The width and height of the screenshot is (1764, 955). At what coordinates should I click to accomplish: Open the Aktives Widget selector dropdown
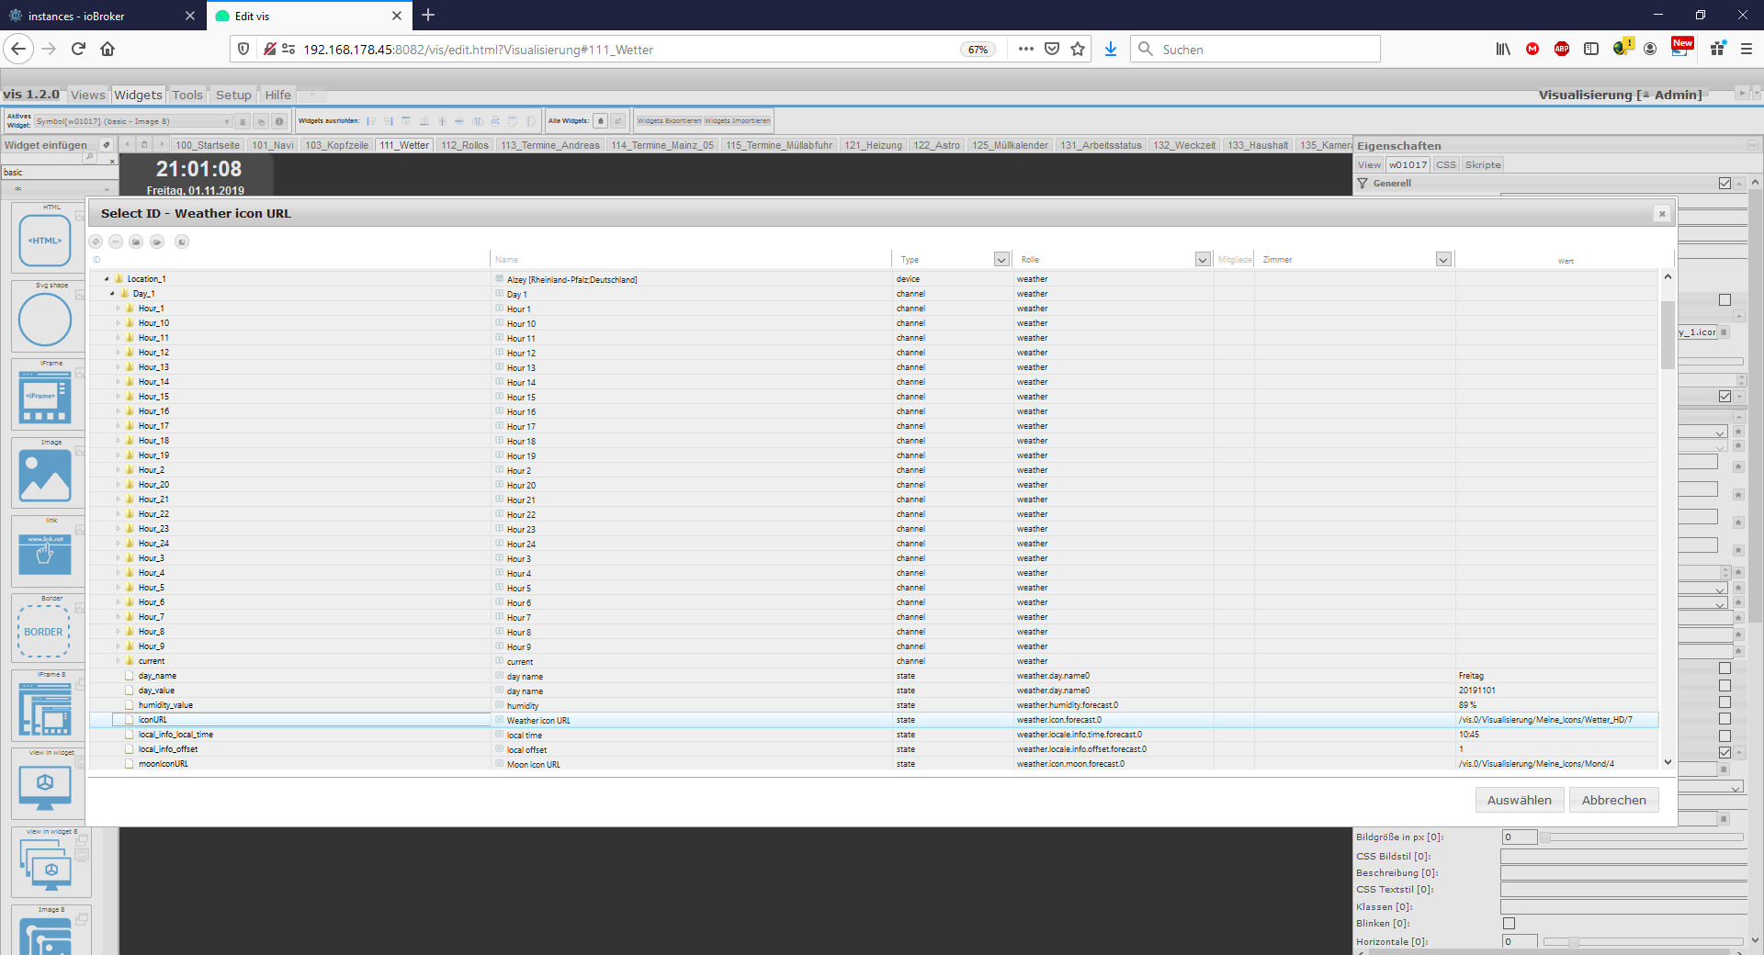pyautogui.click(x=133, y=121)
